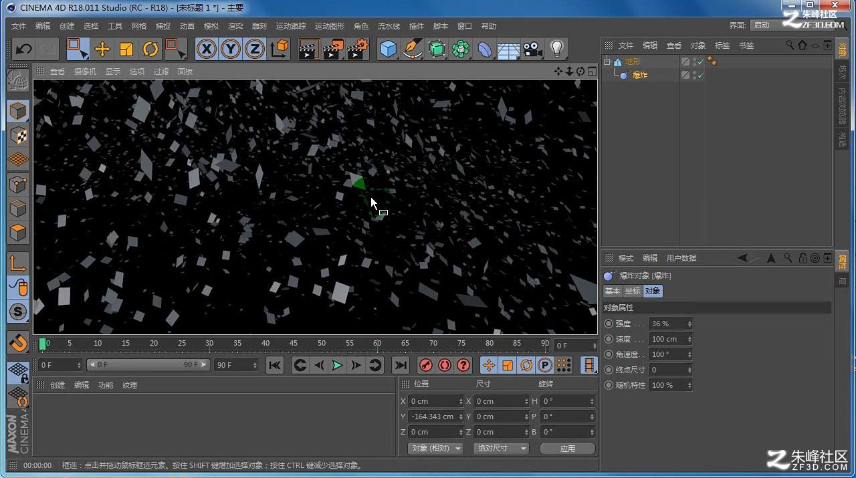This screenshot has width=856, height=478.
Task: Open the viewport 摄像机 menu
Action: [85, 72]
